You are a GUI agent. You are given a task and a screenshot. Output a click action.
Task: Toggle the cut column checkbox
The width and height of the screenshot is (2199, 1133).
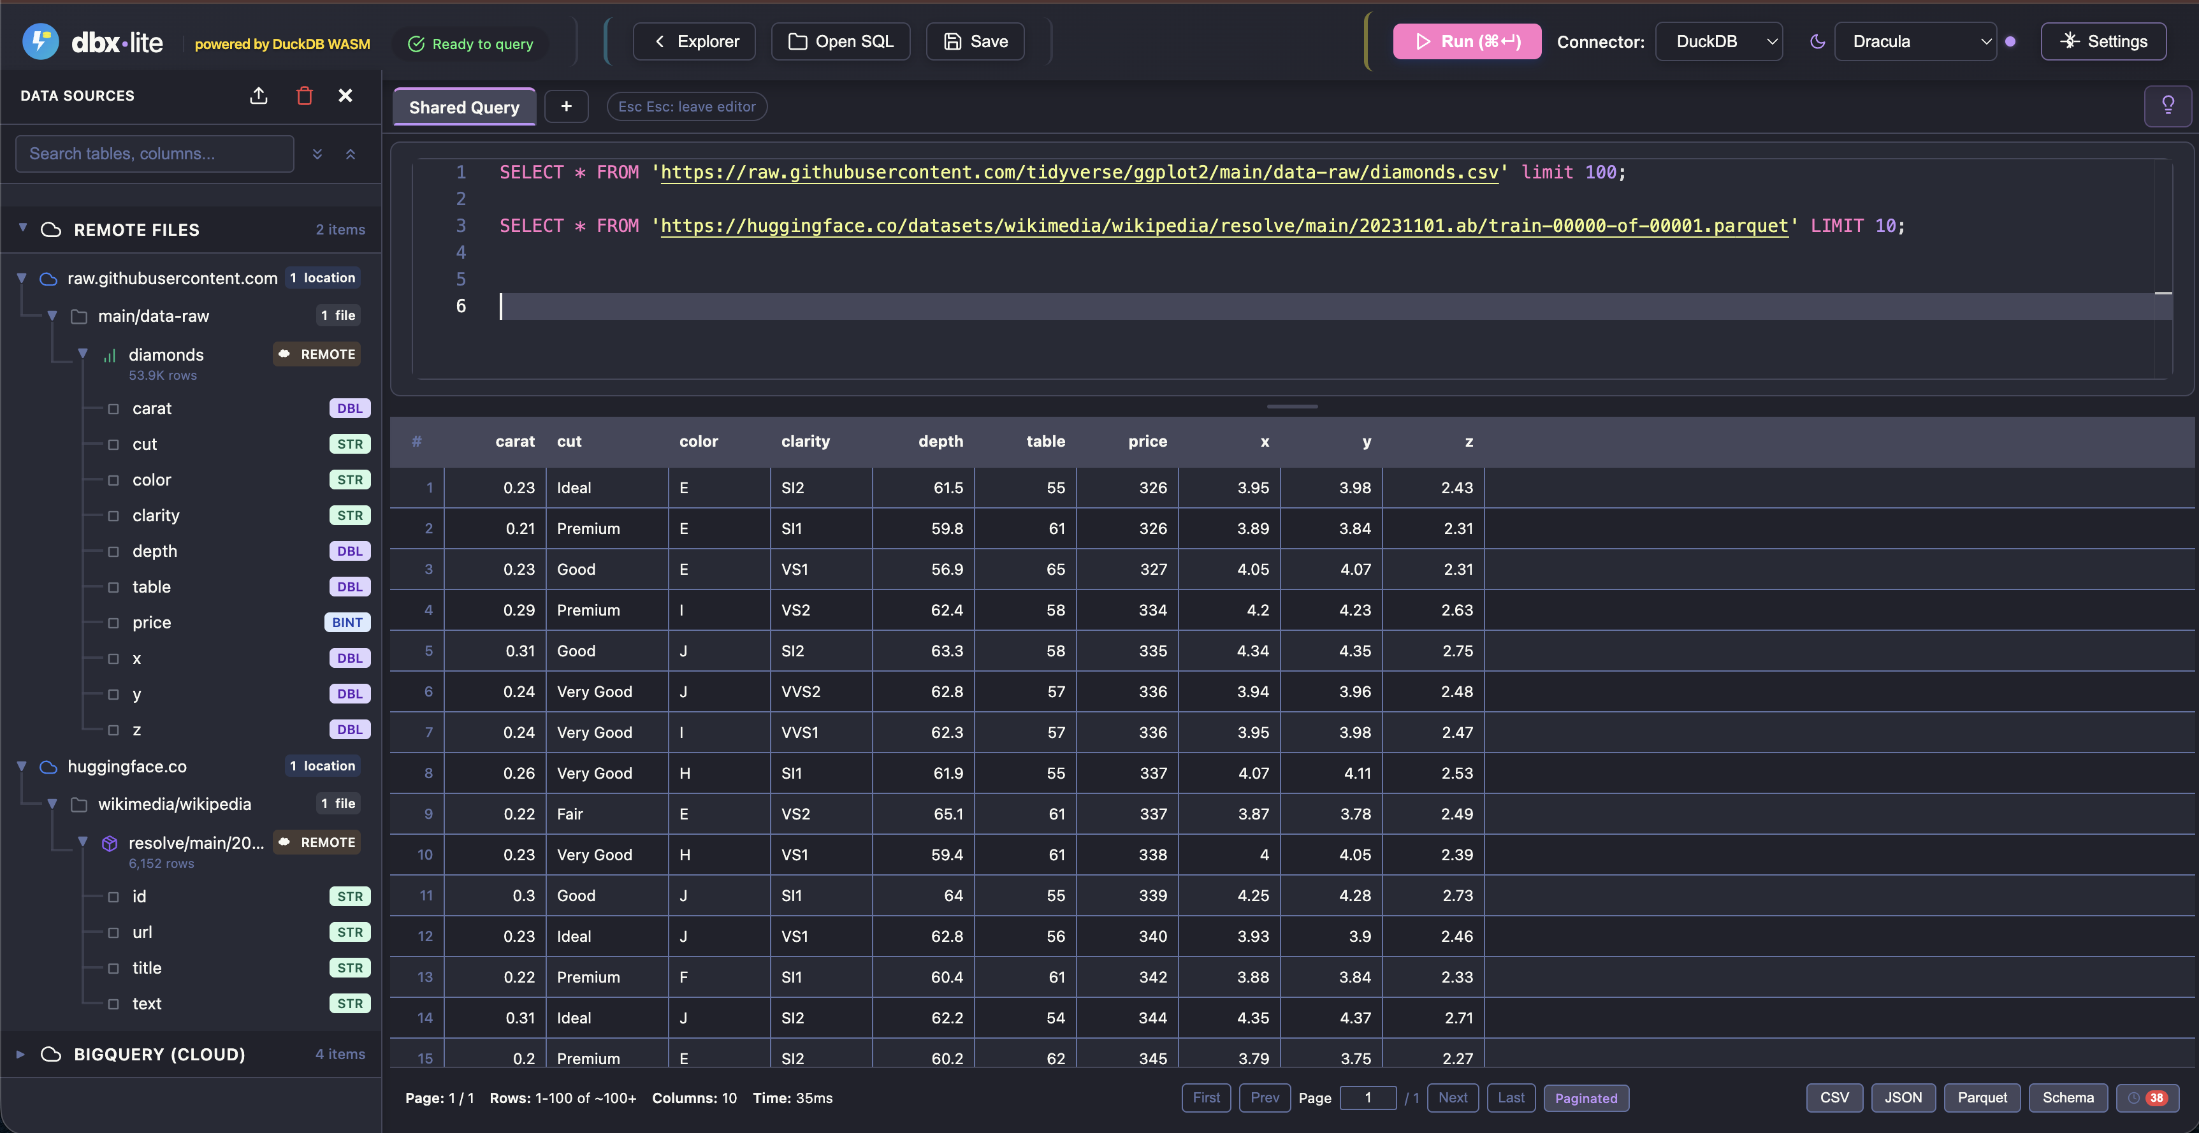point(113,445)
